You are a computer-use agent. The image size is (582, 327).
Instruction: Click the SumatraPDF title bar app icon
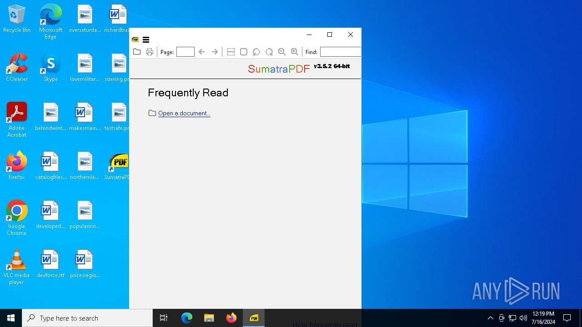click(135, 40)
